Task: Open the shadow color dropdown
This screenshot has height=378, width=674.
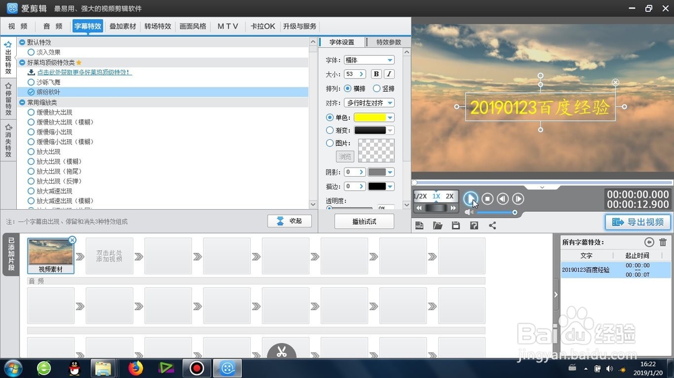Action: point(390,172)
